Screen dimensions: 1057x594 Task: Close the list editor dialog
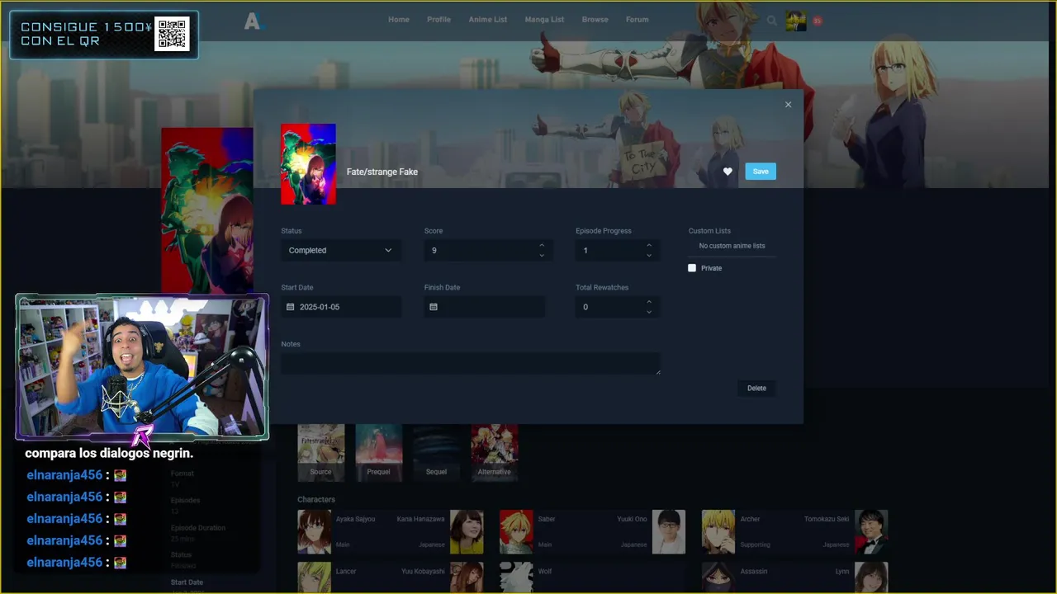(788, 105)
